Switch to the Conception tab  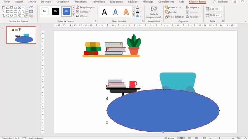pos(63,2)
